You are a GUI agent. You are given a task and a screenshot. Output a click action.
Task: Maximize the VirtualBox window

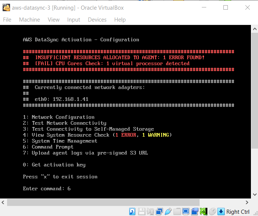point(226,7)
